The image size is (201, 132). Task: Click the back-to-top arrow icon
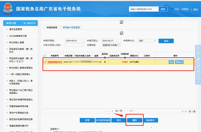(x=198, y=82)
